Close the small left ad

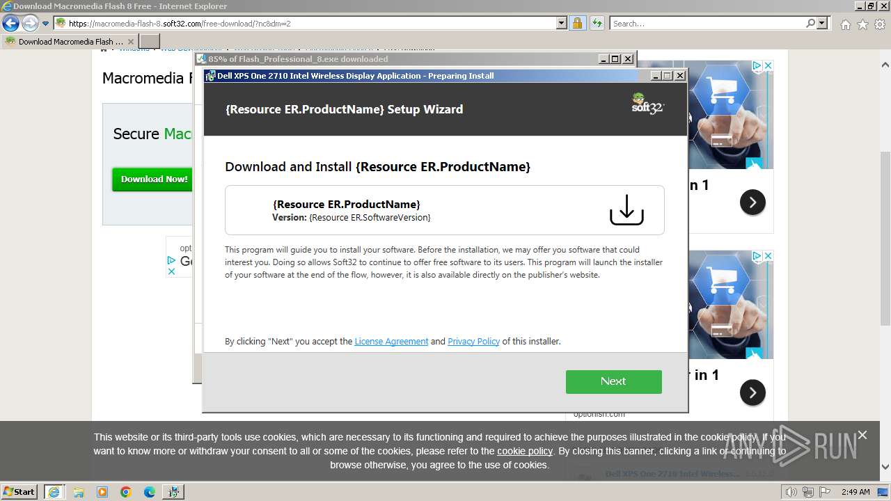pyautogui.click(x=171, y=271)
